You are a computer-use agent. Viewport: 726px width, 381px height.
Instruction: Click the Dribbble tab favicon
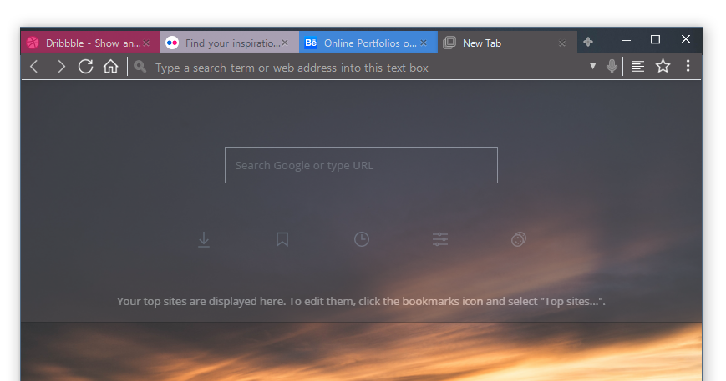(x=33, y=43)
